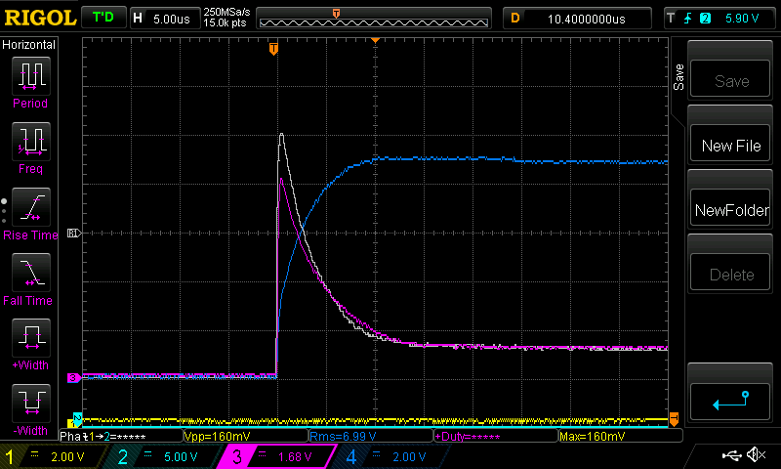The height and width of the screenshot is (469, 781).
Task: Choose the Rise Time measurement icon
Action: tap(29, 206)
